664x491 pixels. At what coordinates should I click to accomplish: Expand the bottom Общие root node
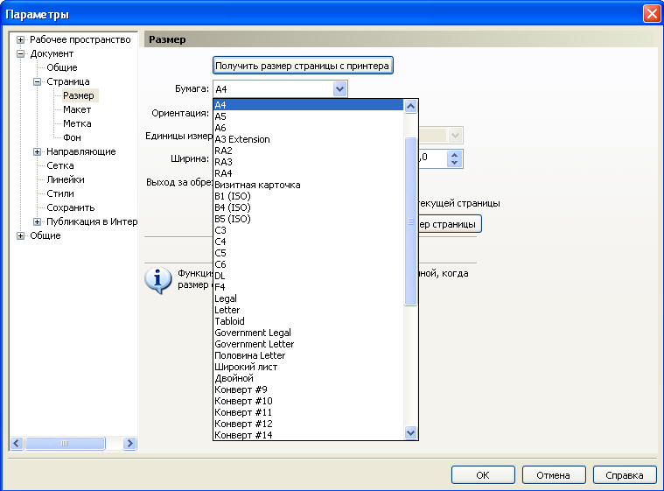click(20, 235)
